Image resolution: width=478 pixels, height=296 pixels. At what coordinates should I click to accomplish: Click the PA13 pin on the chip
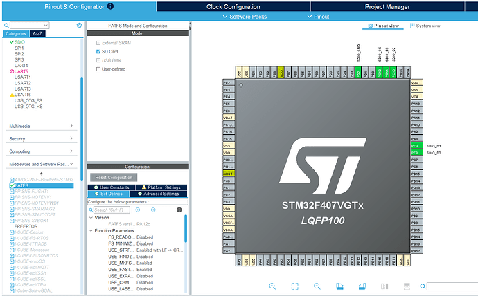(417, 104)
